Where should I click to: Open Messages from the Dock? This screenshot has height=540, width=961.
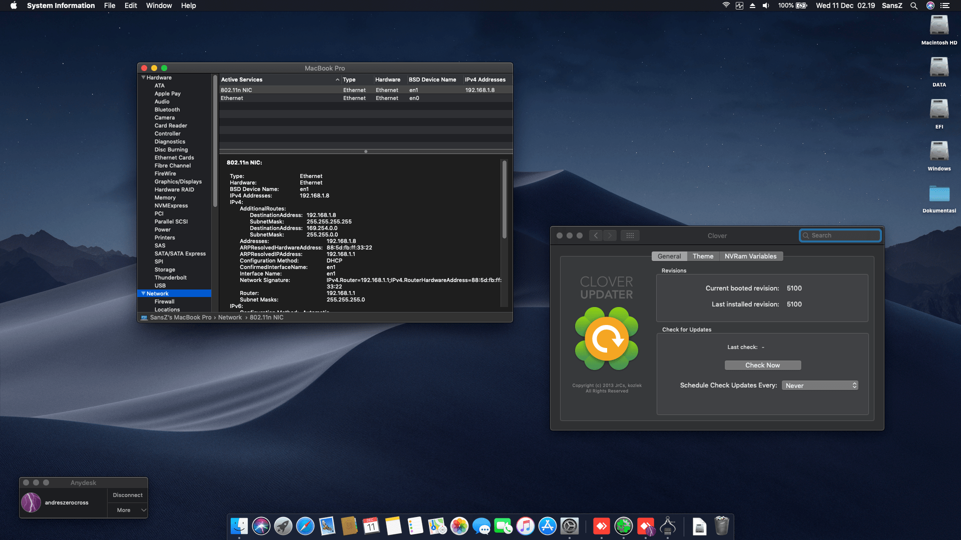(482, 526)
